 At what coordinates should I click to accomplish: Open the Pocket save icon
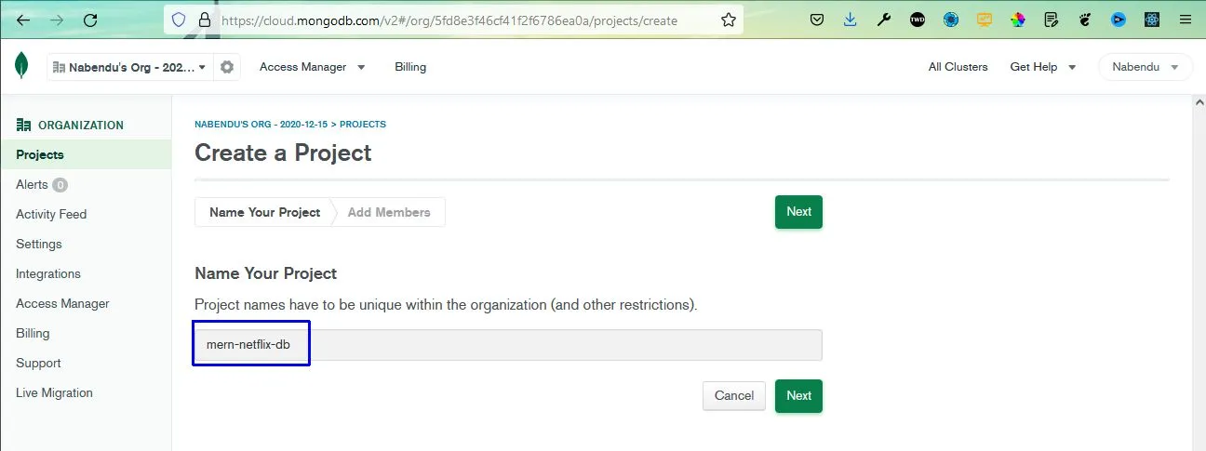pos(816,20)
